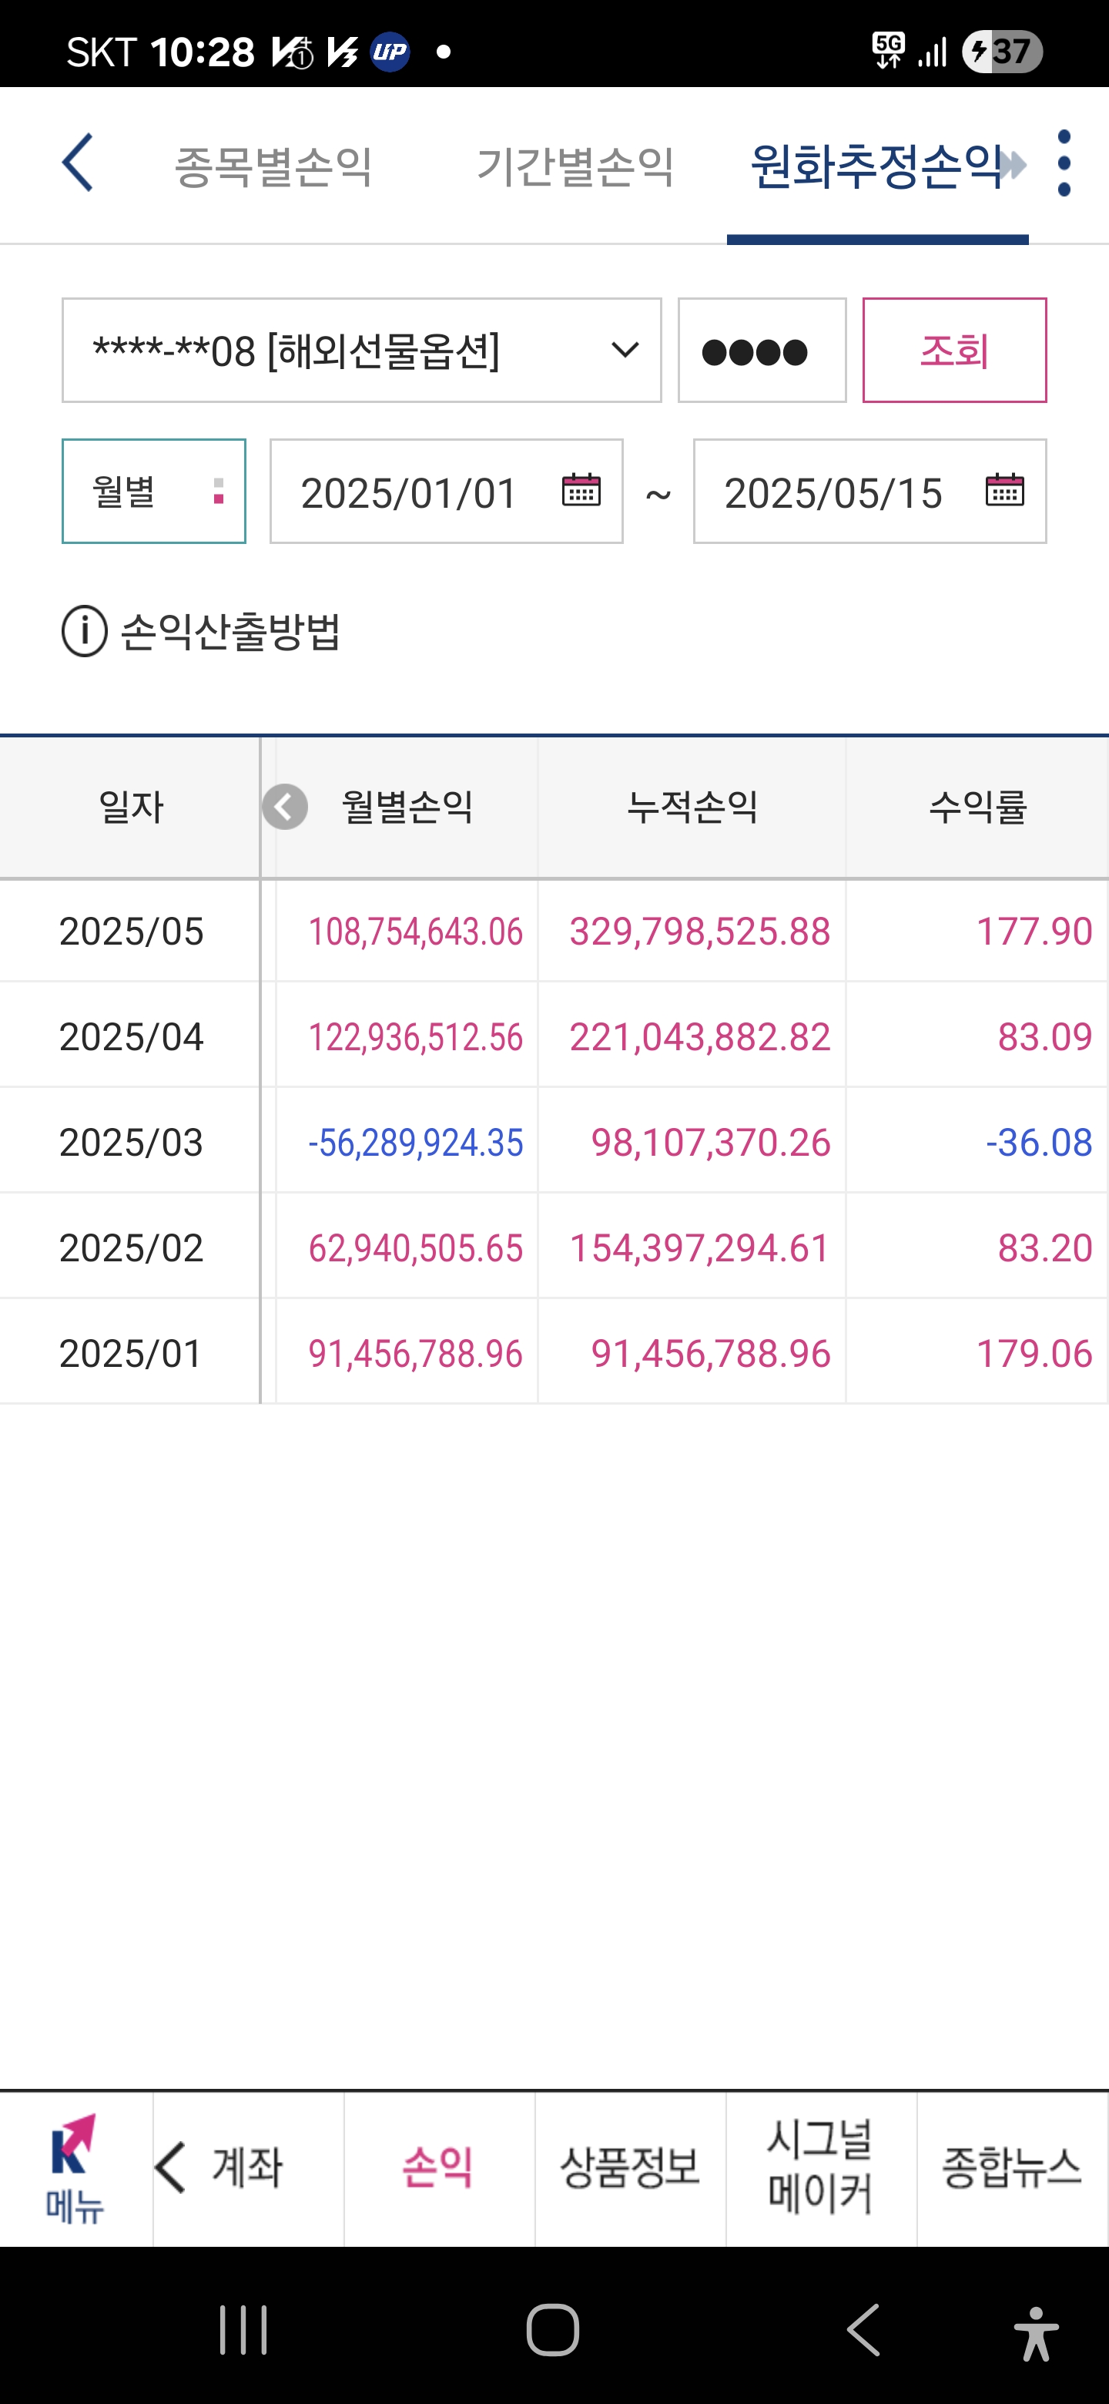
Task: Open the 월별 period type selector
Action: [x=154, y=491]
